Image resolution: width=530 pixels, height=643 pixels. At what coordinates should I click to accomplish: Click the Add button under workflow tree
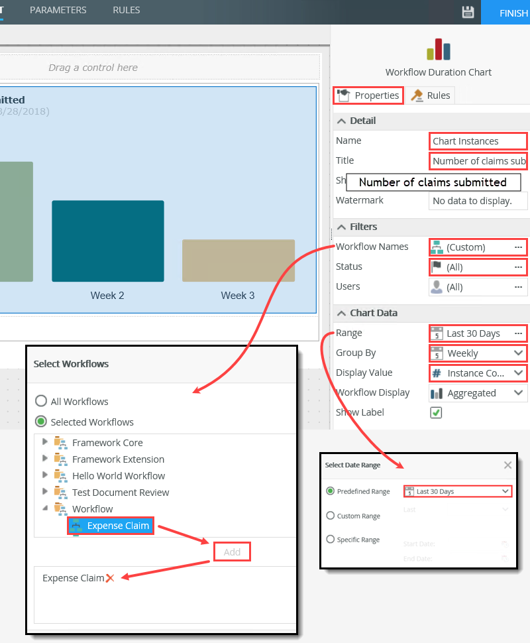coord(232,552)
